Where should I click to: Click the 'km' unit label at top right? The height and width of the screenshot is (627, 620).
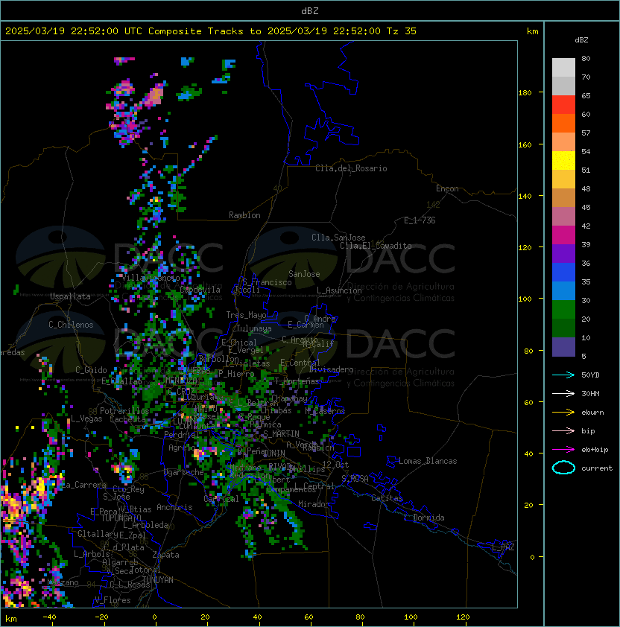[532, 31]
